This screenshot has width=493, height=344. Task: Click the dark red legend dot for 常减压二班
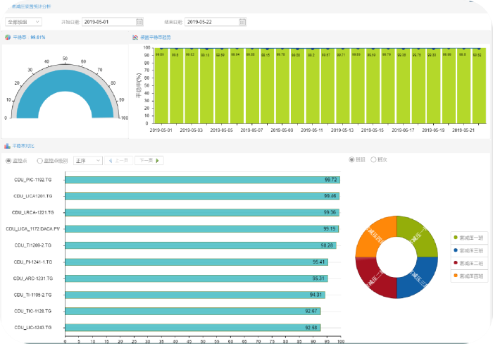[455, 262]
